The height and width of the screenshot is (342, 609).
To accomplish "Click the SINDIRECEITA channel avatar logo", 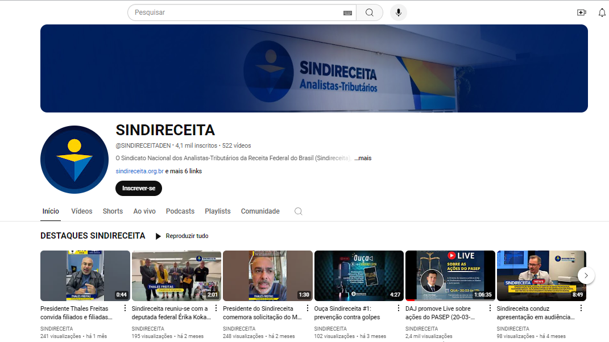I will [74, 160].
